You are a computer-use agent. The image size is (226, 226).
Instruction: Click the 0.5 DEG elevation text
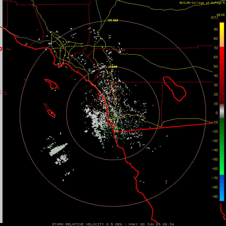point(114,224)
